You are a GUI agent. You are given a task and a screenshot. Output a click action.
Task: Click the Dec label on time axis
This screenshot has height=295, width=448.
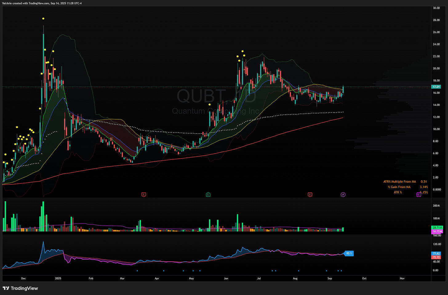coord(23,278)
